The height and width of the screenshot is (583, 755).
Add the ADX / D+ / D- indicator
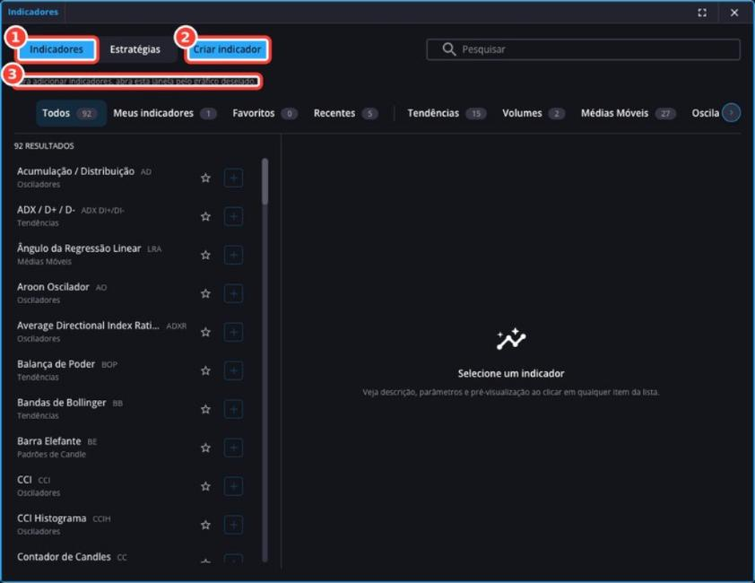(x=233, y=216)
